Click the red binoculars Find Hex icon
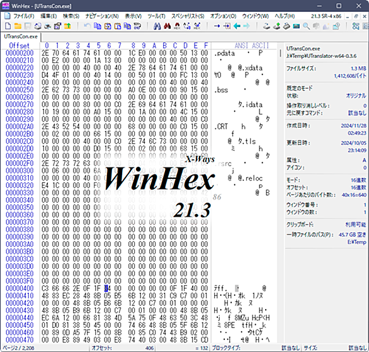 tap(167, 26)
